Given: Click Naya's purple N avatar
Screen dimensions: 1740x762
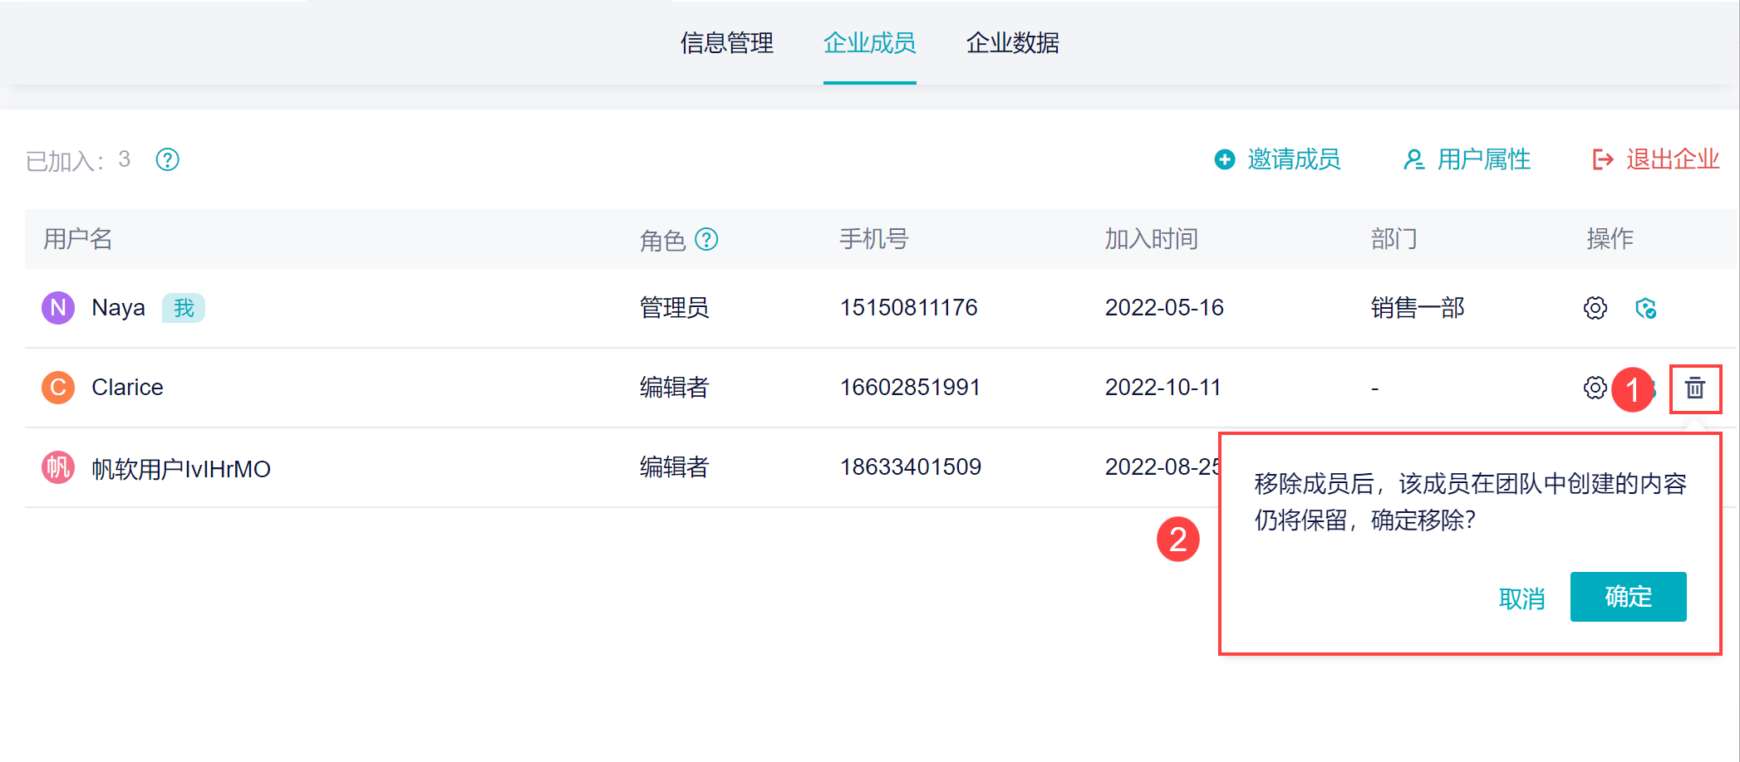Looking at the screenshot, I should pyautogui.click(x=58, y=308).
